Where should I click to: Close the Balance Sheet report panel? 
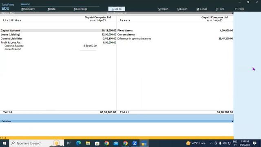coord(232,13)
